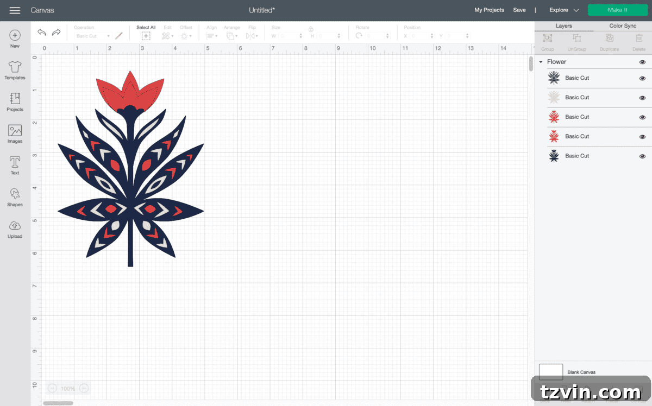This screenshot has width=652, height=406.
Task: Click the Flip tool icon
Action: (250, 36)
